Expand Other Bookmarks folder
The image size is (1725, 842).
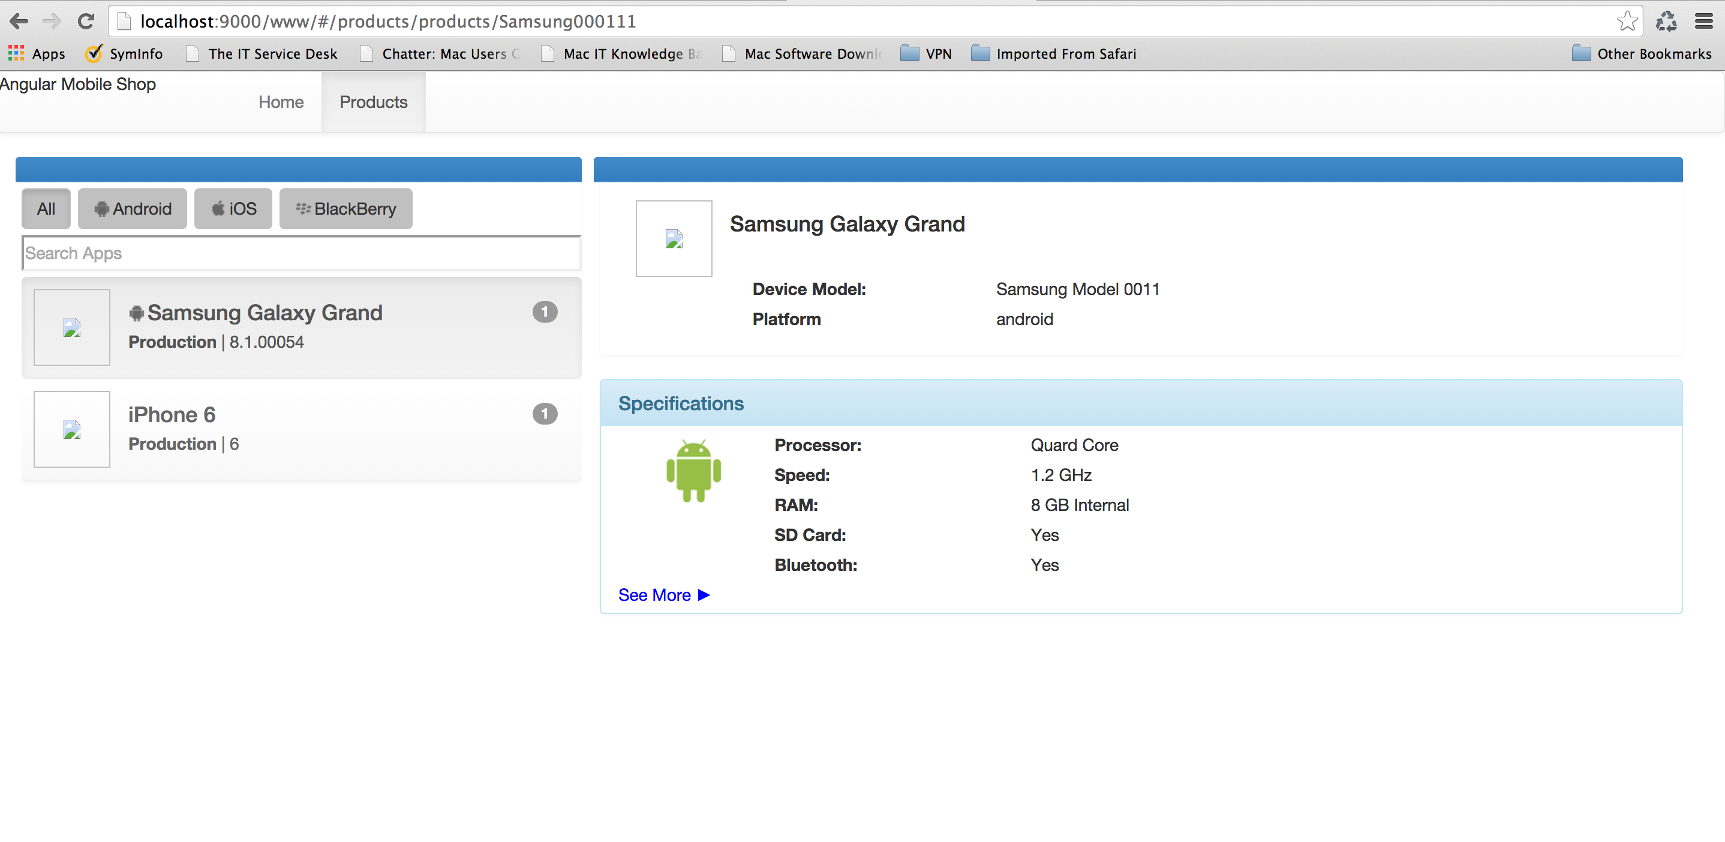pos(1641,53)
